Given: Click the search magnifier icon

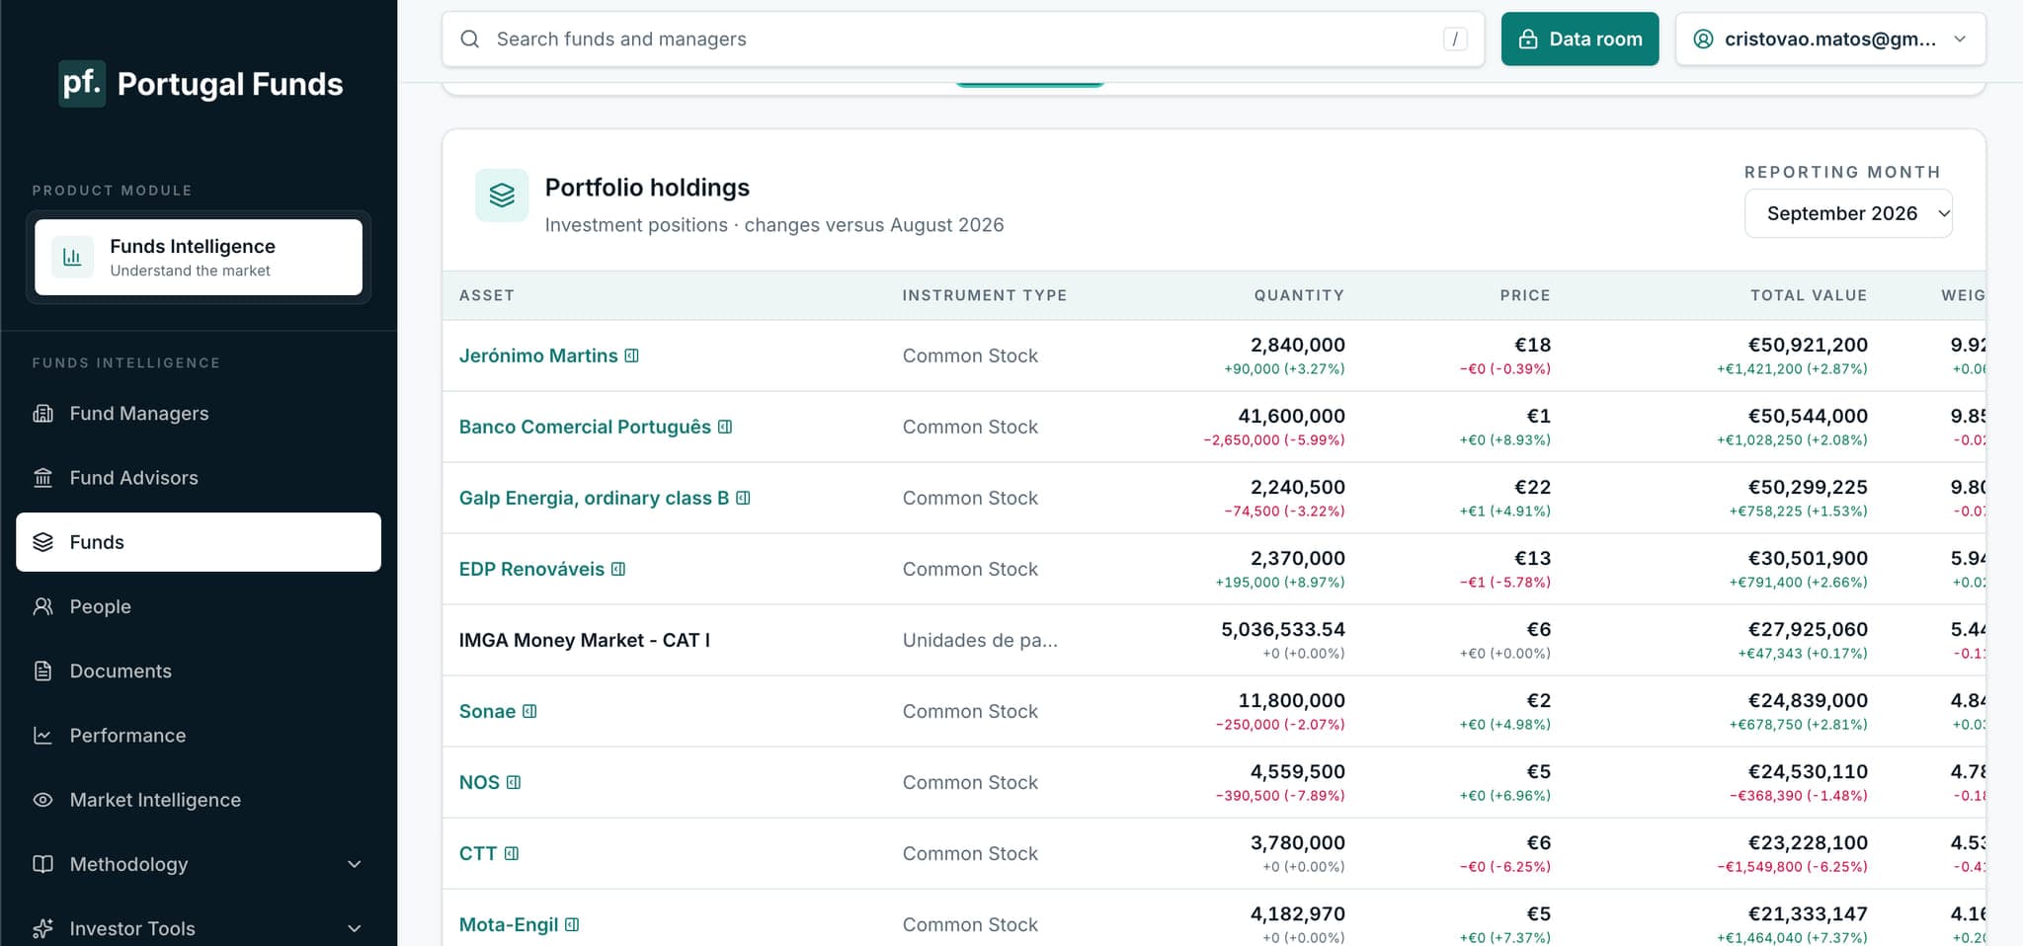Looking at the screenshot, I should click(470, 39).
